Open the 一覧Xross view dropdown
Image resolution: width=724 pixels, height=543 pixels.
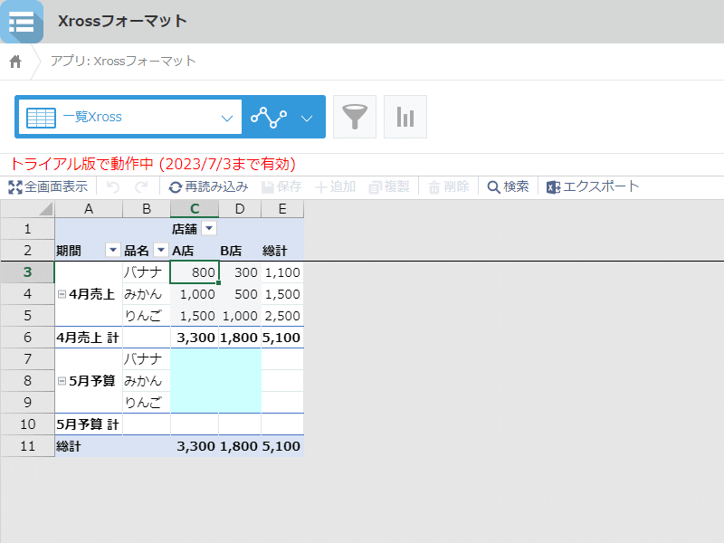130,117
